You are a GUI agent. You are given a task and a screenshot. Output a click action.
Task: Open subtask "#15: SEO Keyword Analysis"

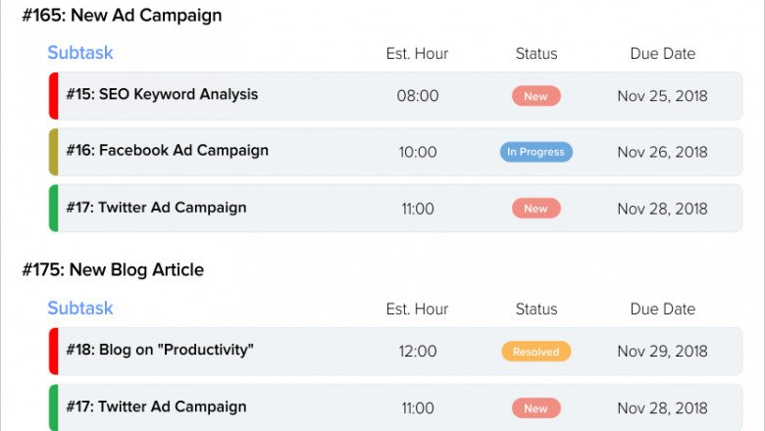coord(162,95)
